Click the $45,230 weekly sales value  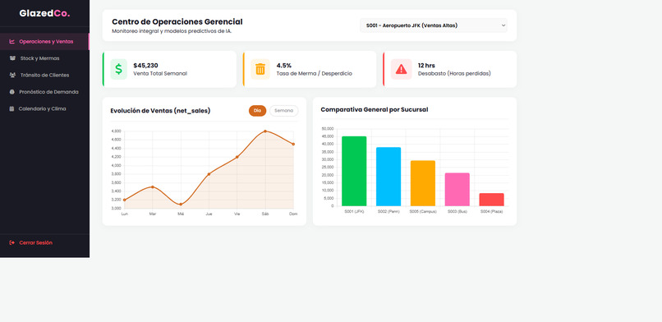click(x=145, y=66)
